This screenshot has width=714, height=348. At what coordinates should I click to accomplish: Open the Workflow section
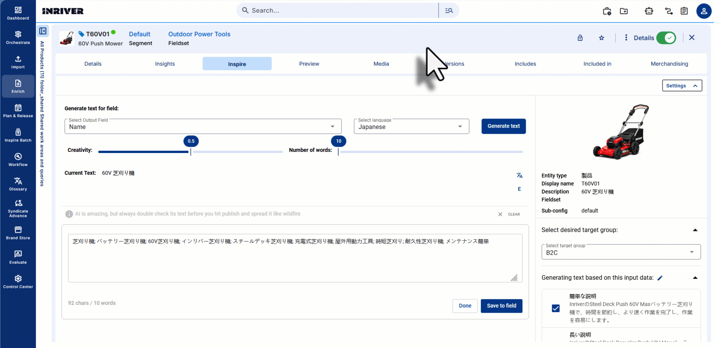click(x=18, y=160)
